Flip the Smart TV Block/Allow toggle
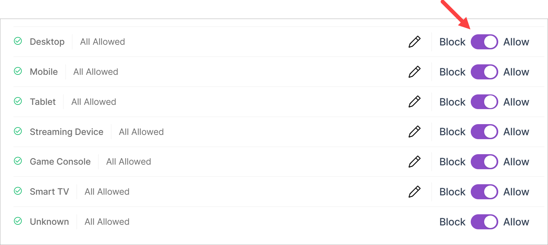The width and height of the screenshot is (548, 245). [484, 192]
